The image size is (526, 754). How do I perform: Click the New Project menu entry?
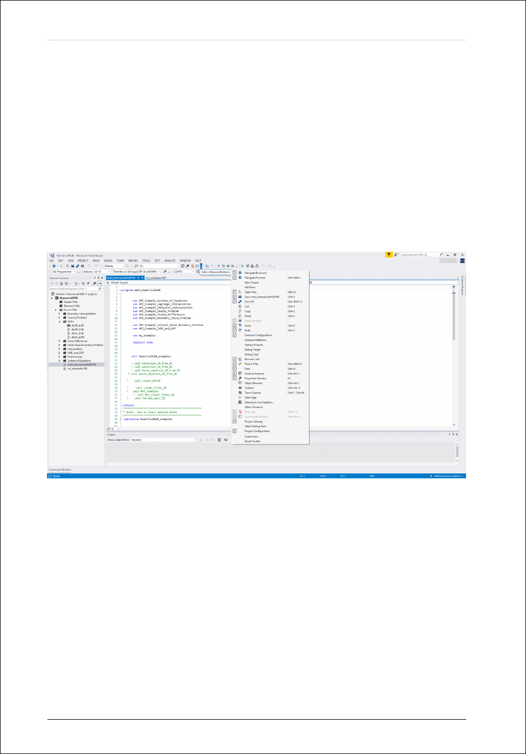pos(252,283)
